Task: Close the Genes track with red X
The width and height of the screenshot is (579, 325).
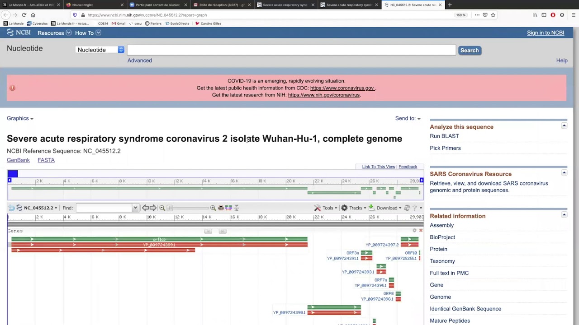Action: coord(421,231)
